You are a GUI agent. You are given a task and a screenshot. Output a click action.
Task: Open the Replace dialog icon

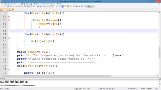[x=41, y=6]
